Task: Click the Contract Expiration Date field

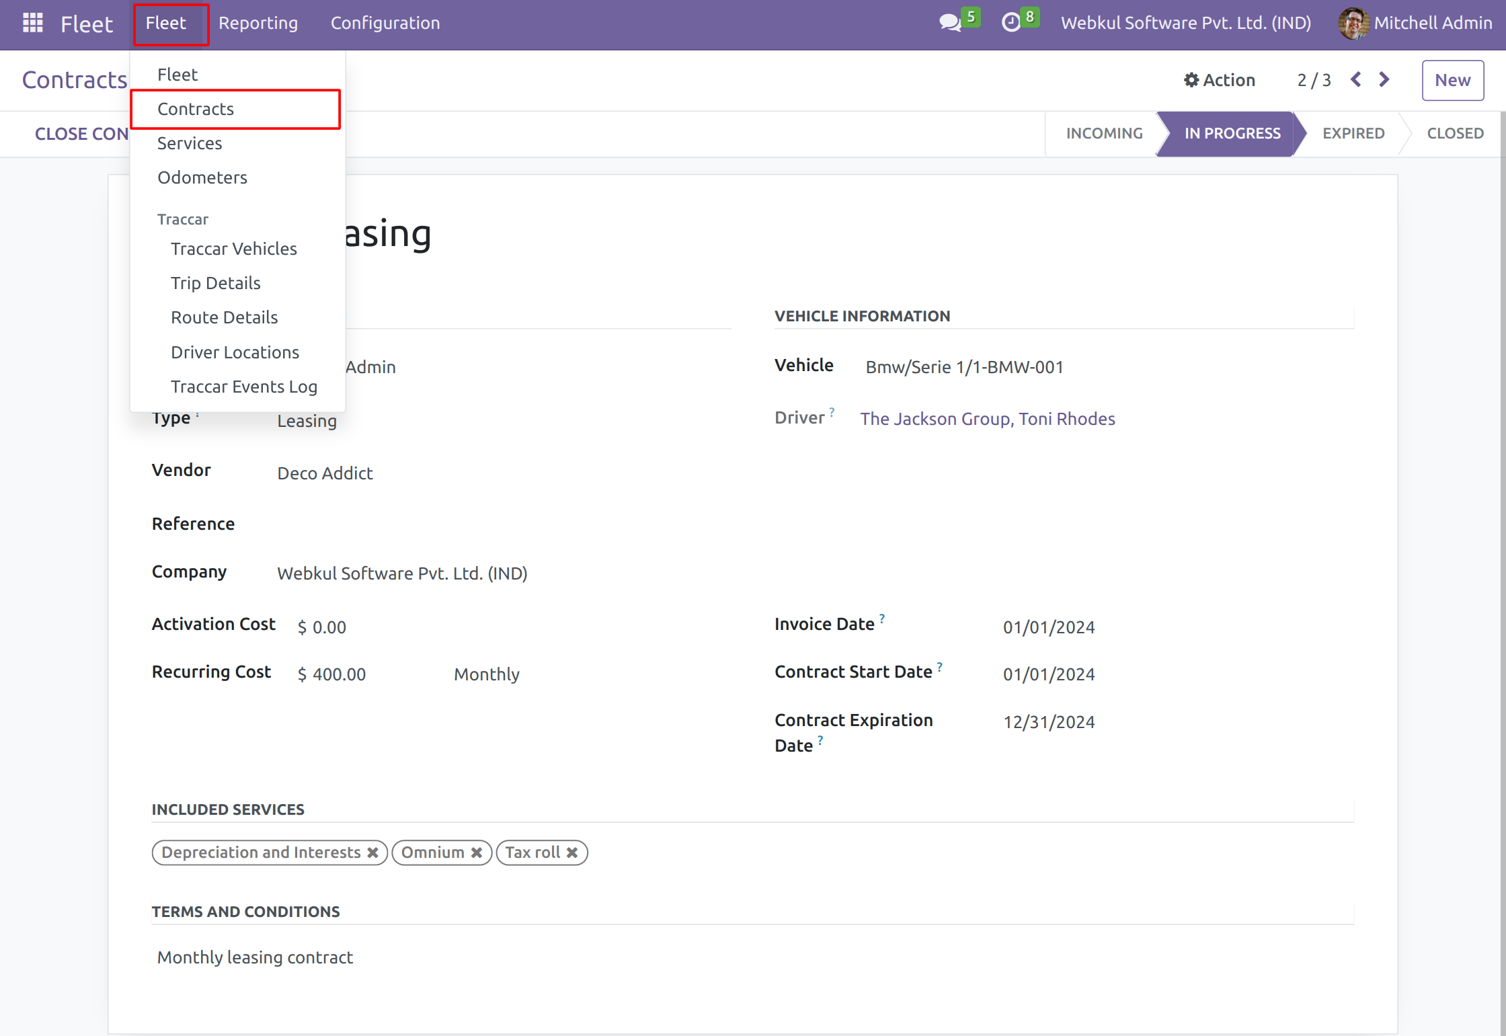Action: click(1049, 722)
